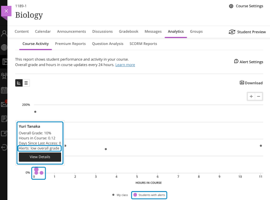Close the Biology course panel
Image resolution: width=270 pixels, height=200 pixels.
point(6,11)
